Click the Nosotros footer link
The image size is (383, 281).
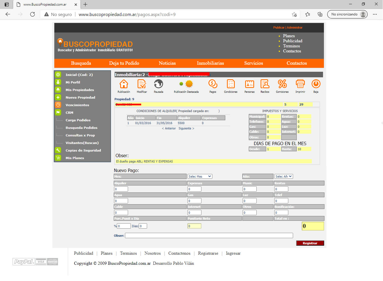pos(153,253)
